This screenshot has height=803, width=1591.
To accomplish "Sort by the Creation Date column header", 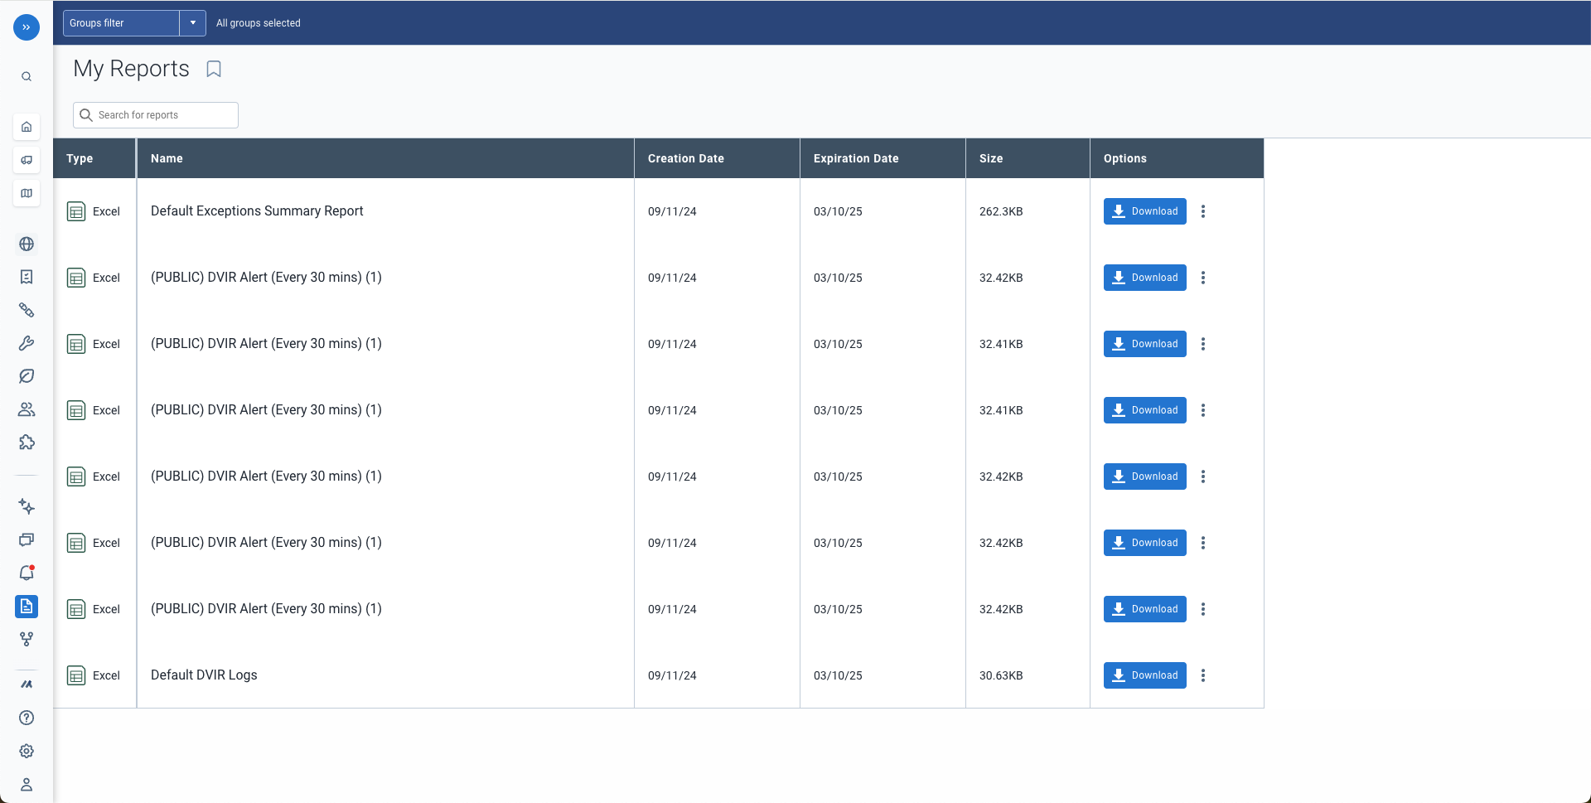I will pos(686,158).
